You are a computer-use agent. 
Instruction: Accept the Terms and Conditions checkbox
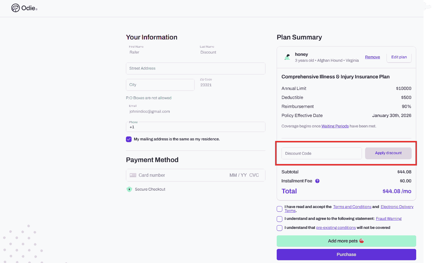coord(280,209)
